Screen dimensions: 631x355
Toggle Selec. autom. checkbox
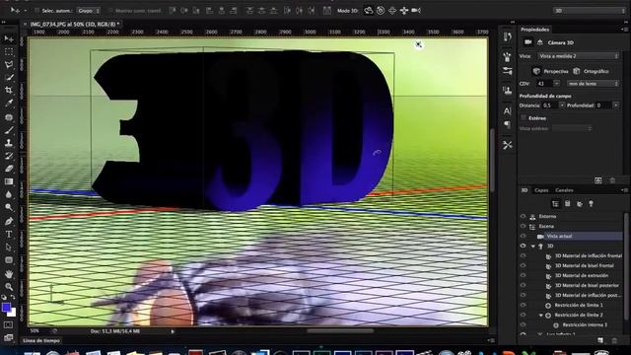36,11
